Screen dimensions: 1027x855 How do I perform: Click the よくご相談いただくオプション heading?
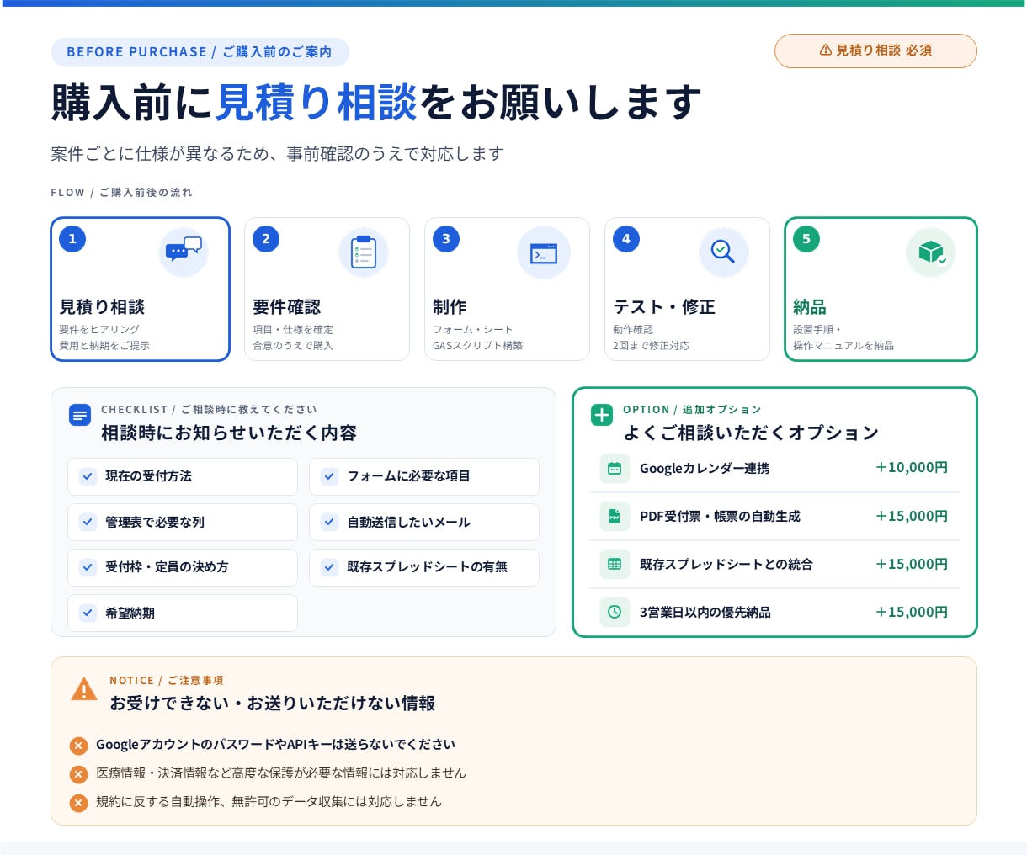click(x=751, y=433)
